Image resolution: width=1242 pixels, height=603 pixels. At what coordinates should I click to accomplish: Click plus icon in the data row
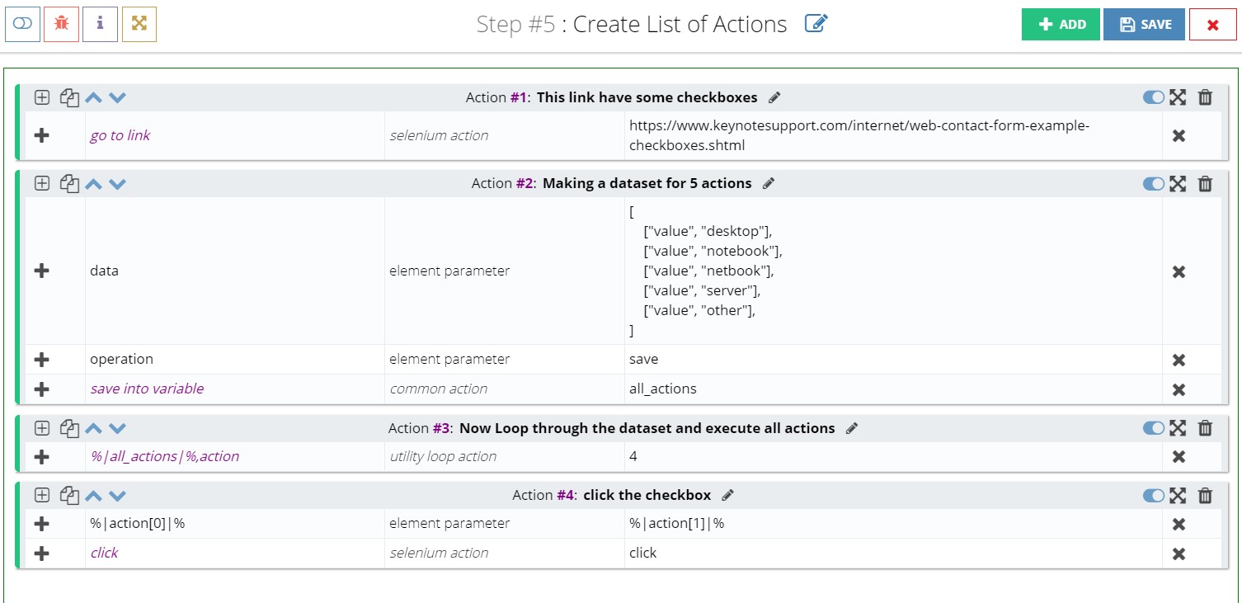(42, 271)
